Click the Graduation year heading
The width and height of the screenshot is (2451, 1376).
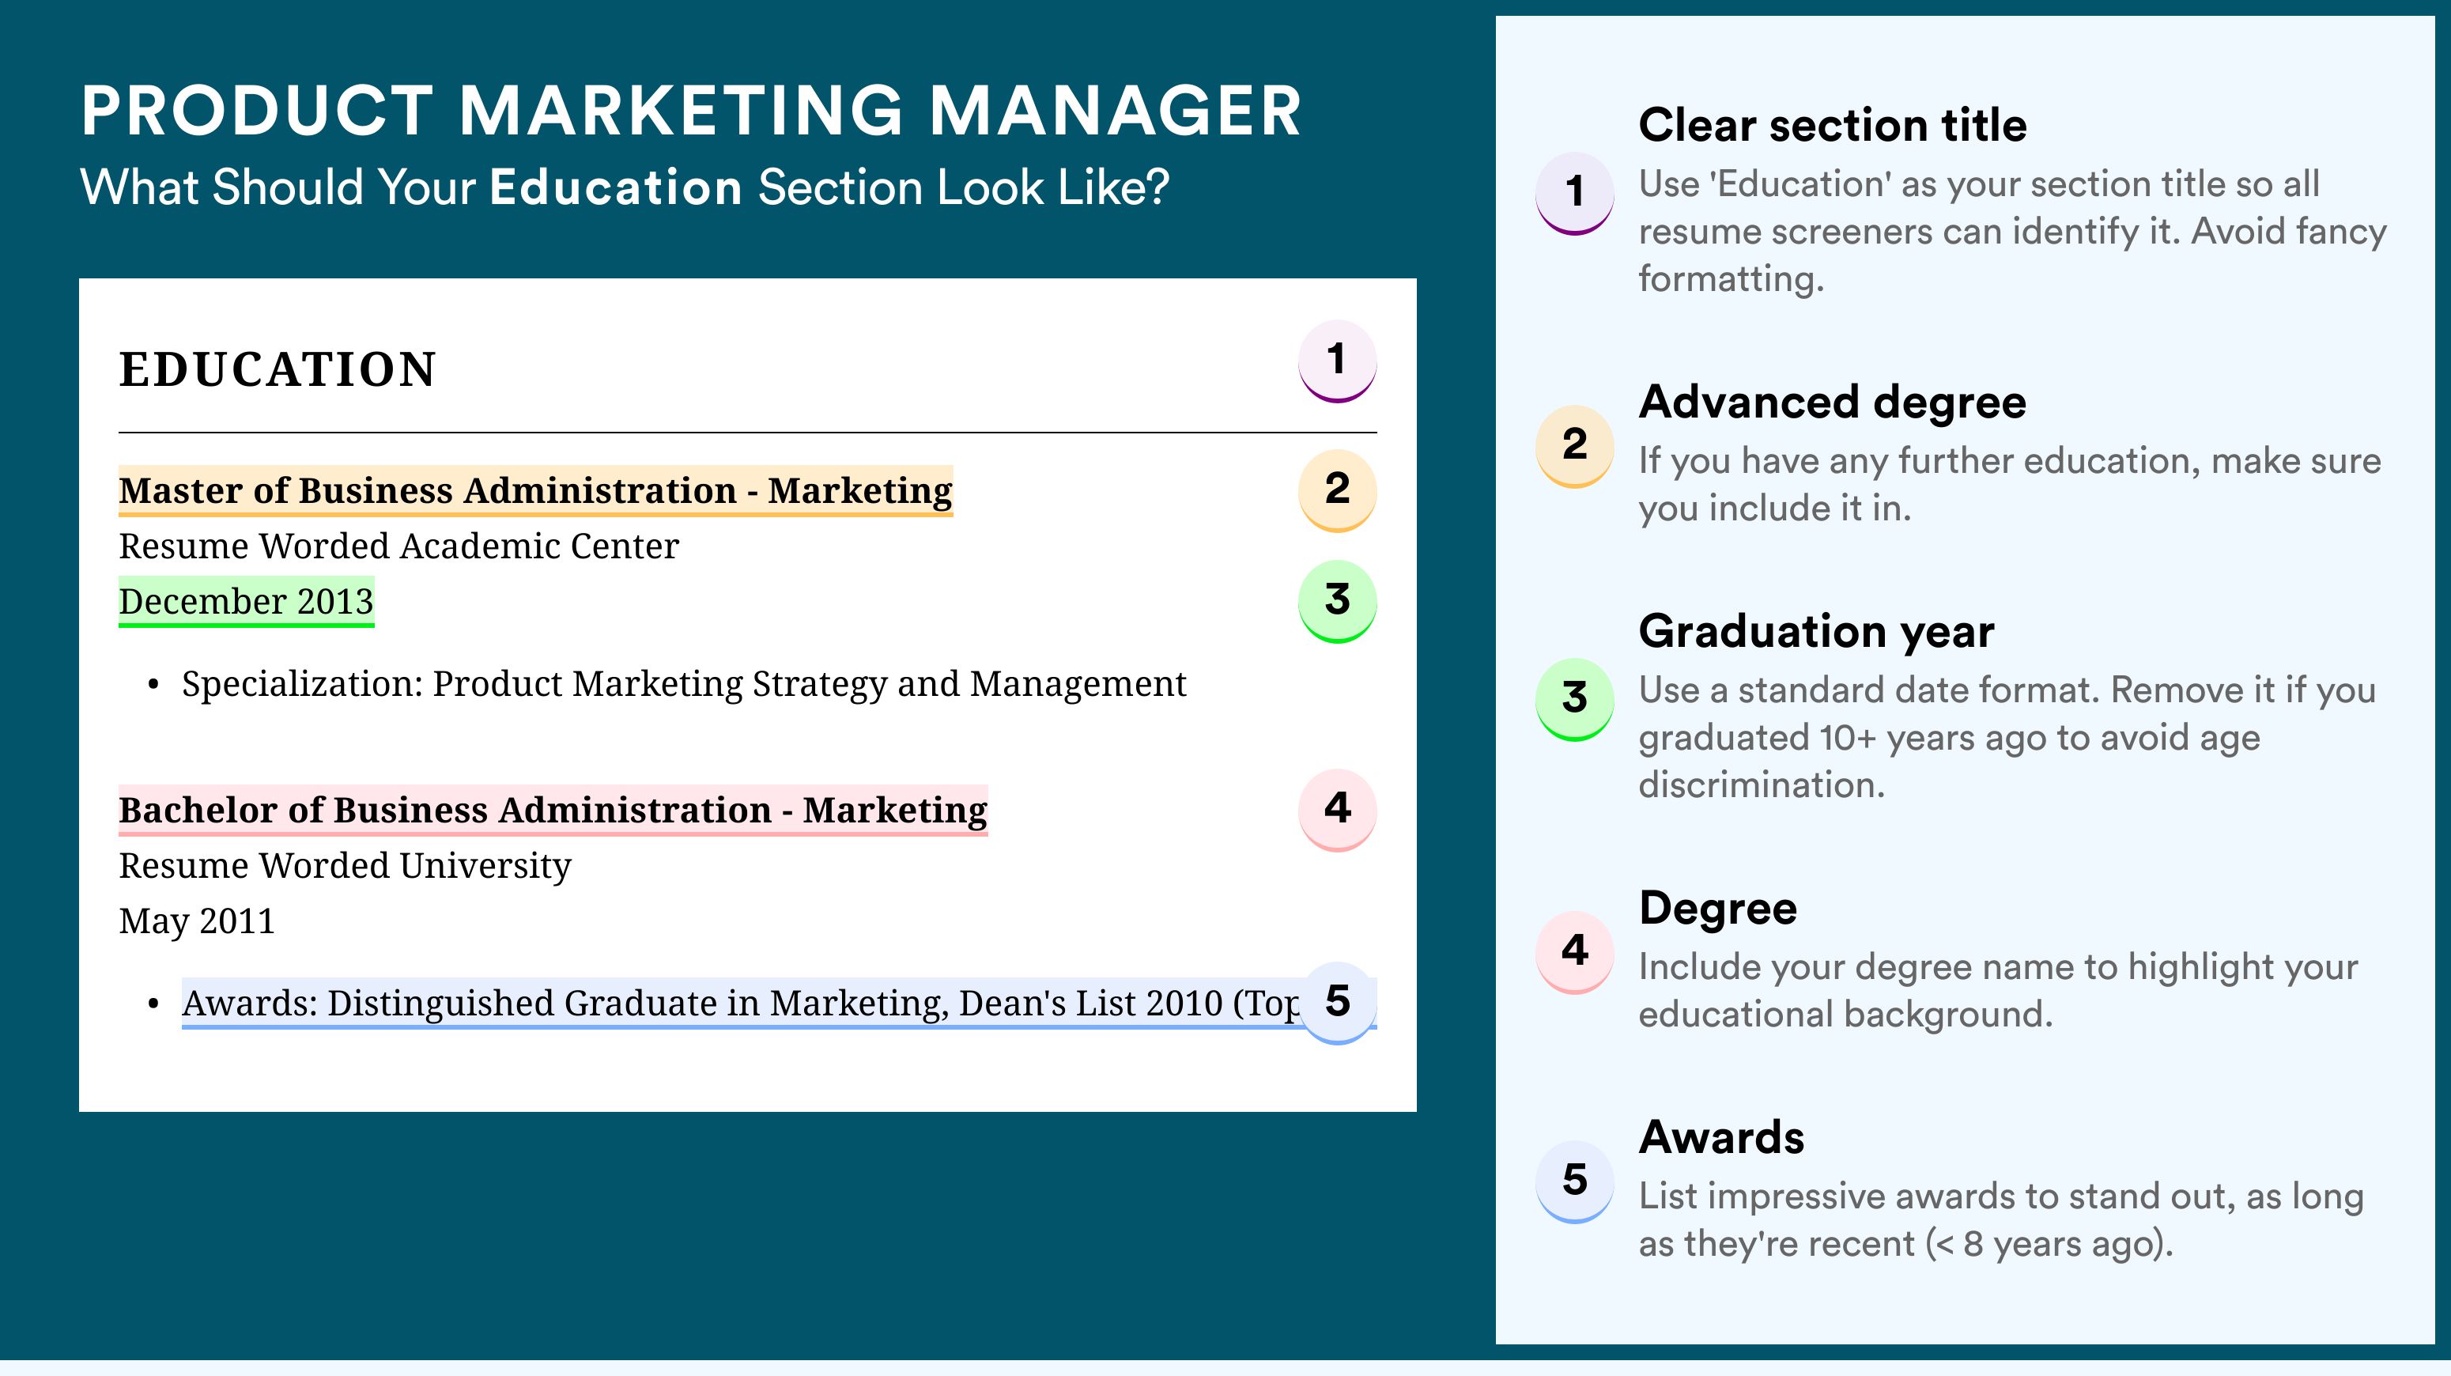click(x=1815, y=631)
